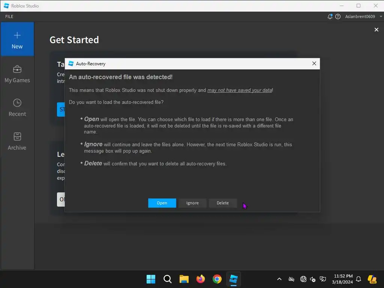Open network globe tray icon
The height and width of the screenshot is (288, 384).
tap(303, 279)
